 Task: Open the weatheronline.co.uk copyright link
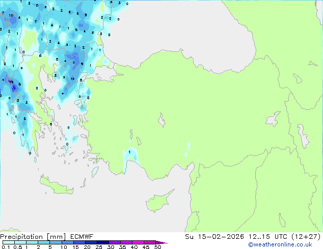280,244
